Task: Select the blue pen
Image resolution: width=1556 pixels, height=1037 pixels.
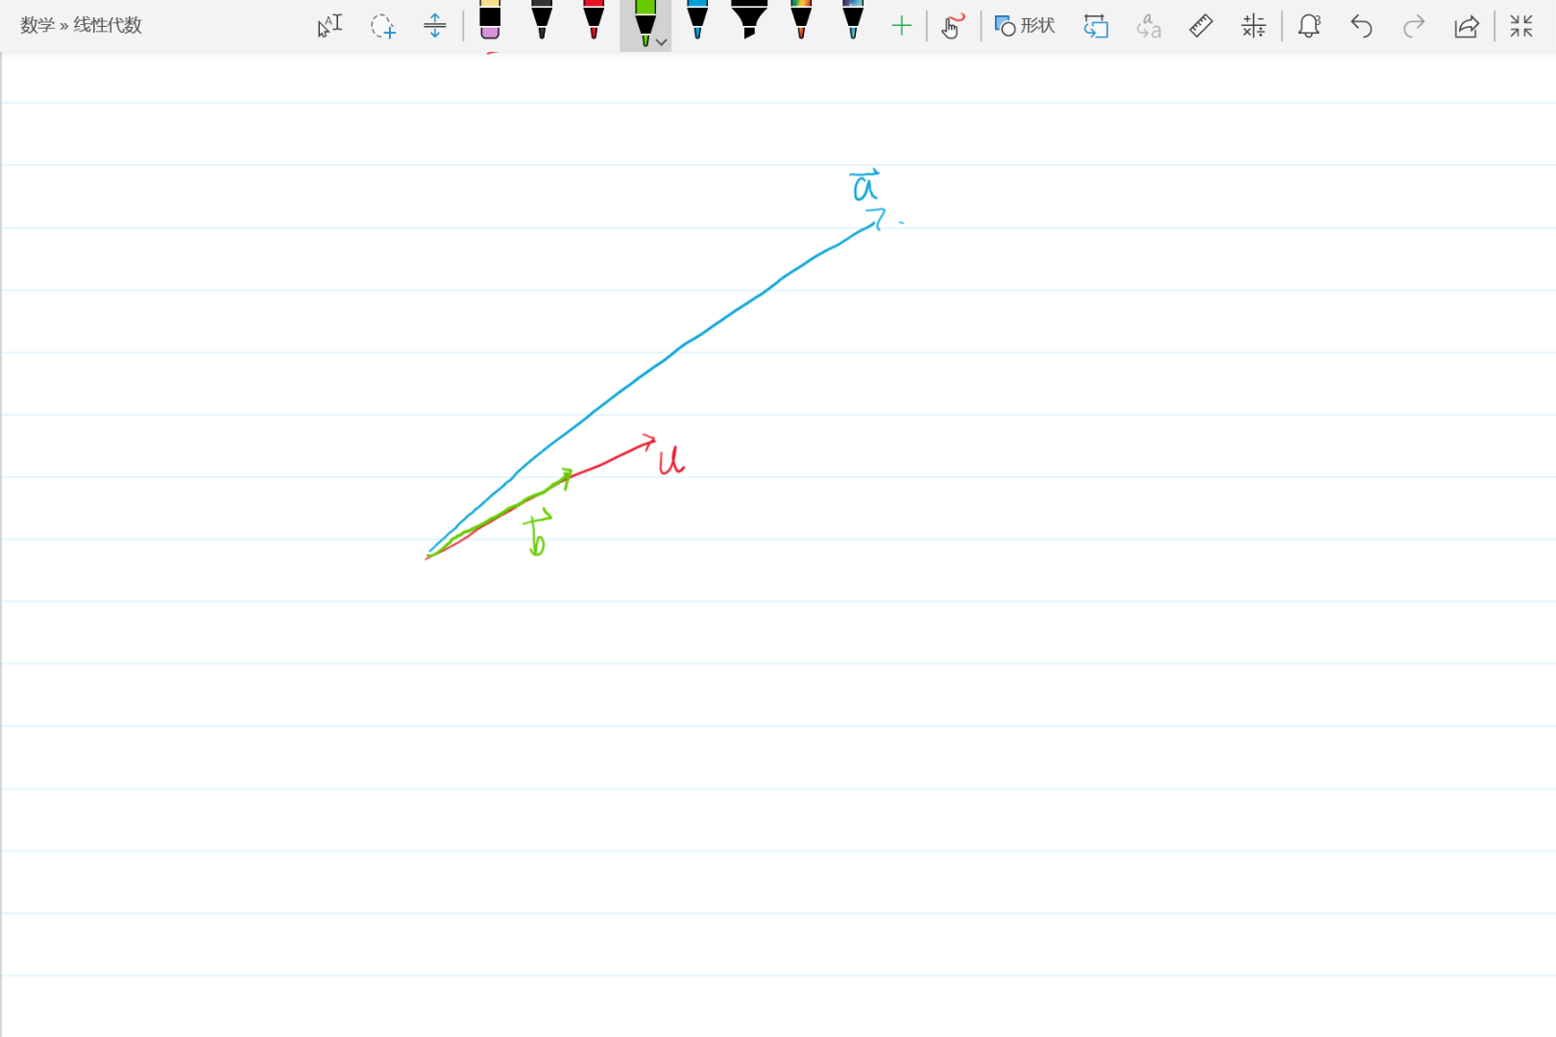Action: point(697,20)
